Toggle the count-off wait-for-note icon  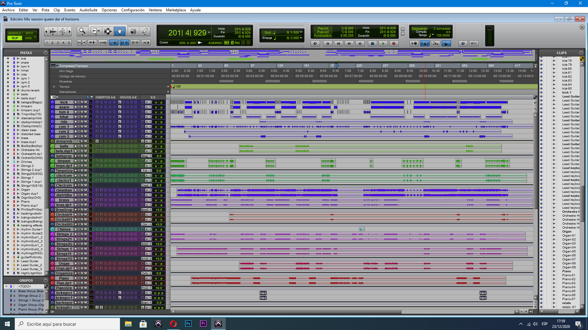tap(414, 44)
